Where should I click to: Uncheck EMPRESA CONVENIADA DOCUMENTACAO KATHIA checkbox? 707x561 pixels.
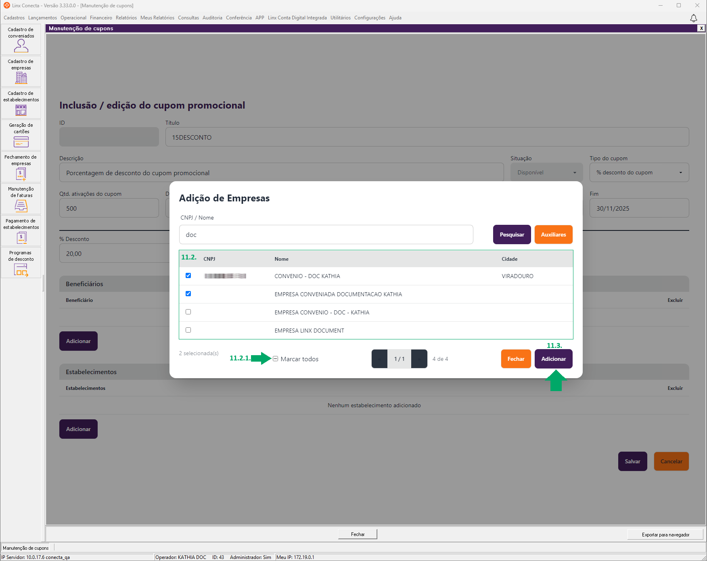click(188, 294)
